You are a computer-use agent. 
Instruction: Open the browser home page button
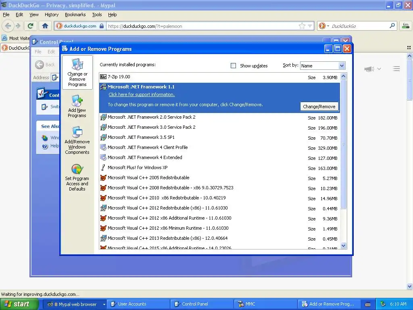(45, 26)
